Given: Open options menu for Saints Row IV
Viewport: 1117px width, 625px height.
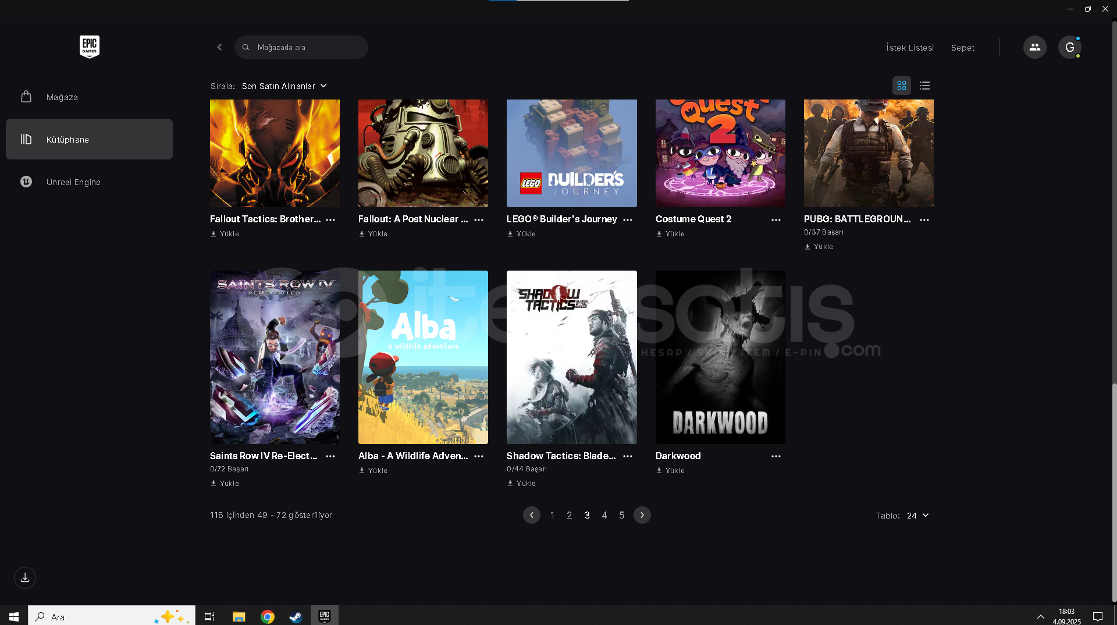Looking at the screenshot, I should pos(330,456).
